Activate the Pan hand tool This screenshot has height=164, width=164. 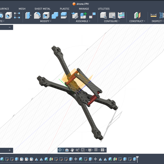[x=72, y=150]
